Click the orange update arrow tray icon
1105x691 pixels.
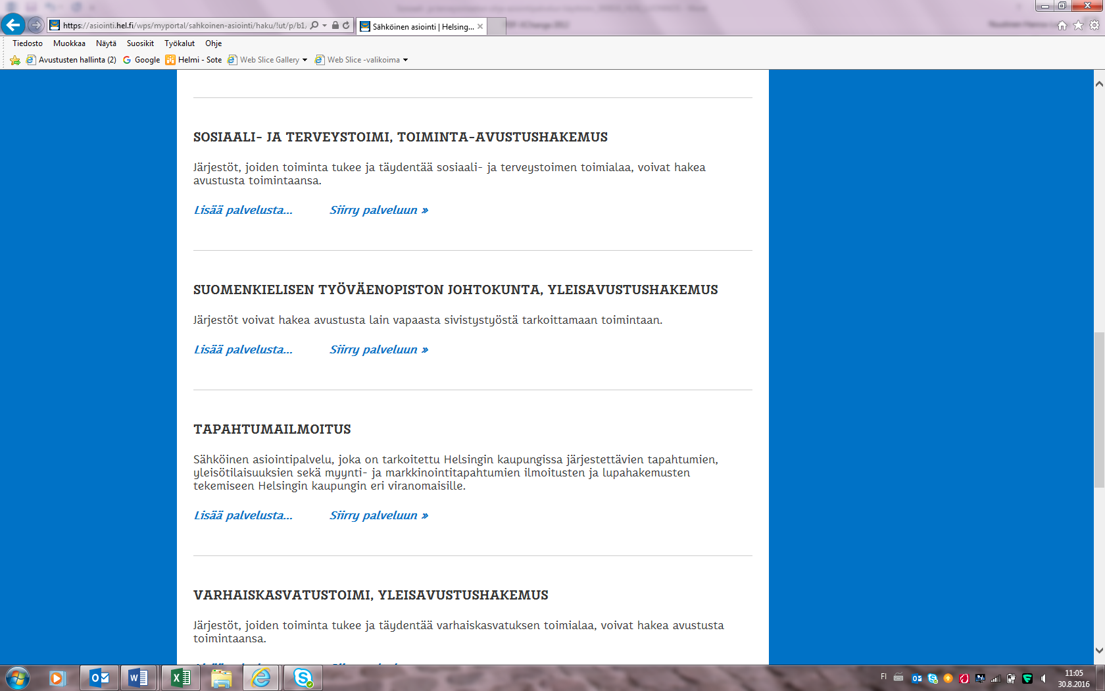(x=948, y=678)
